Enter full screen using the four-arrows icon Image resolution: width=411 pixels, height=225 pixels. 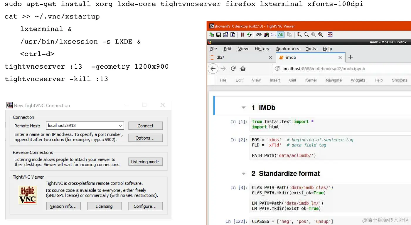click(330, 35)
